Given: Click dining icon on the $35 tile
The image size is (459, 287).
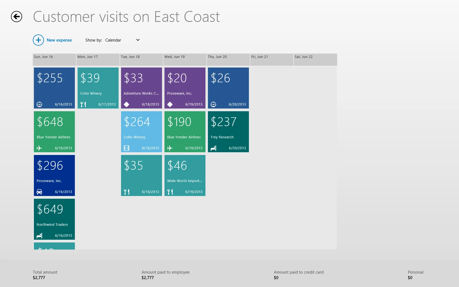Looking at the screenshot, I should click(126, 192).
